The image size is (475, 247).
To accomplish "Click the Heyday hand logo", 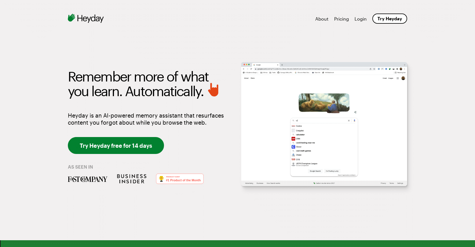I will 71,18.
